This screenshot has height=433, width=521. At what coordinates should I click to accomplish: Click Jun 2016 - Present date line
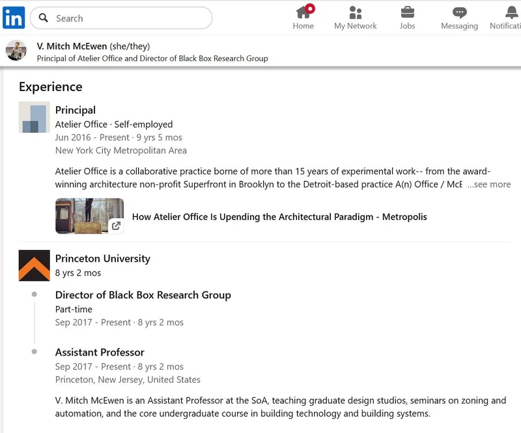pos(119,137)
